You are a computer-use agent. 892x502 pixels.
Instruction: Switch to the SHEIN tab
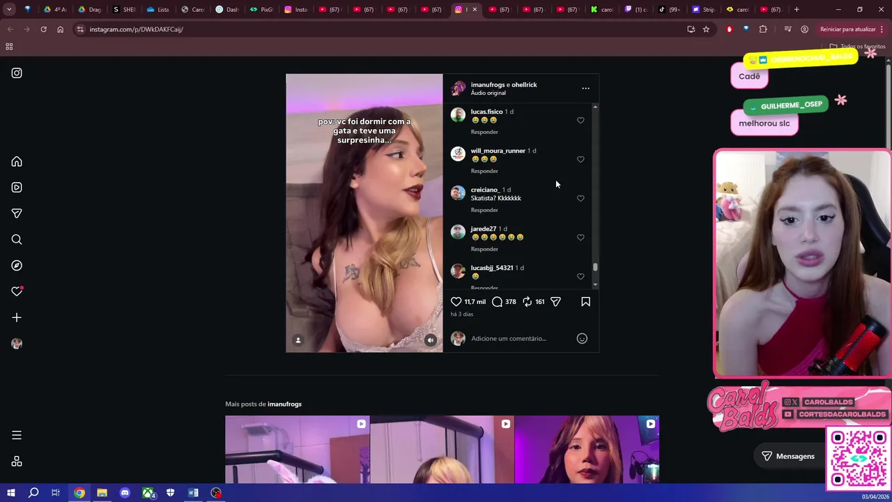(x=125, y=10)
